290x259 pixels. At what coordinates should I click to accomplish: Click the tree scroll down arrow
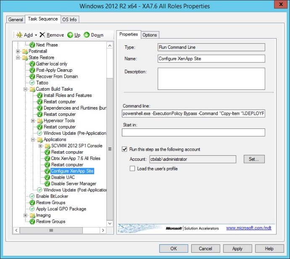pos(110,224)
